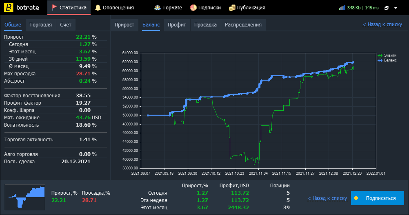The height and width of the screenshot is (215, 409).
Task: Click the Ø месяц 9.49 % value
Action: (88, 66)
